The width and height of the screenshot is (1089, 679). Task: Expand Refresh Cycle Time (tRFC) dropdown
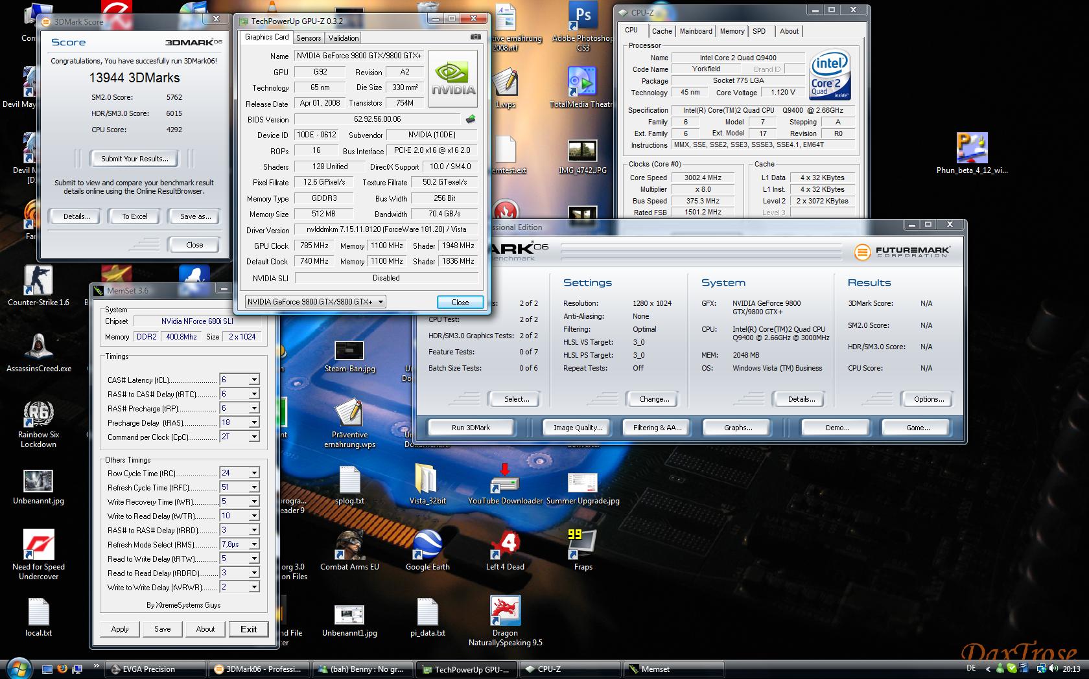tap(254, 487)
